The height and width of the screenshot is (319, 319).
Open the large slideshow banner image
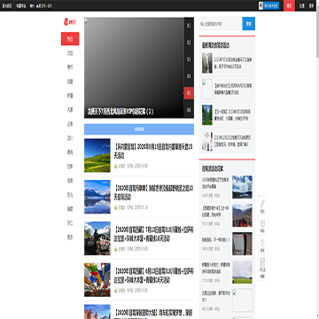coord(134,67)
